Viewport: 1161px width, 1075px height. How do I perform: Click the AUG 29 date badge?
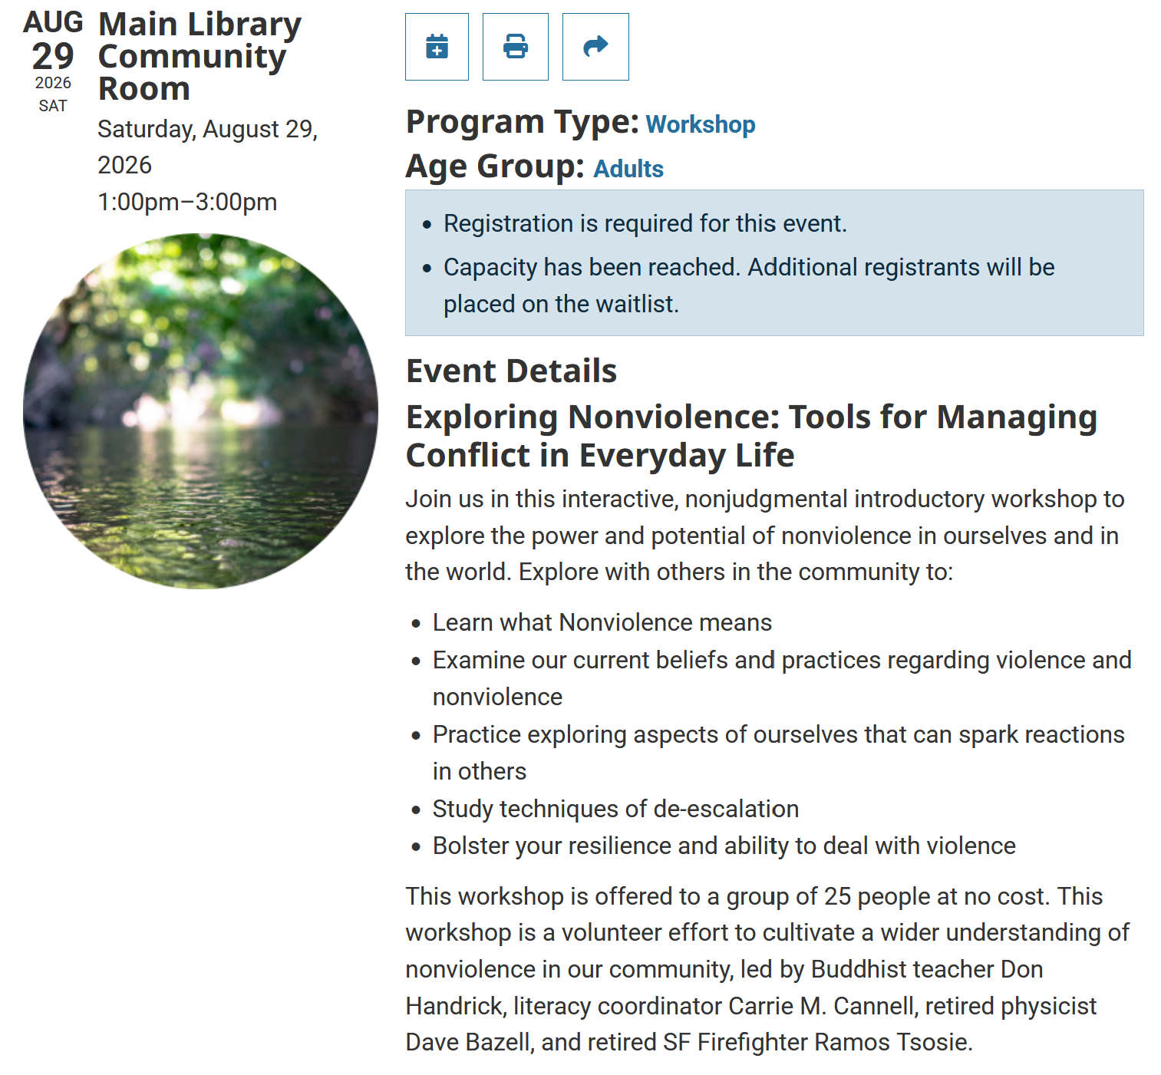53,61
